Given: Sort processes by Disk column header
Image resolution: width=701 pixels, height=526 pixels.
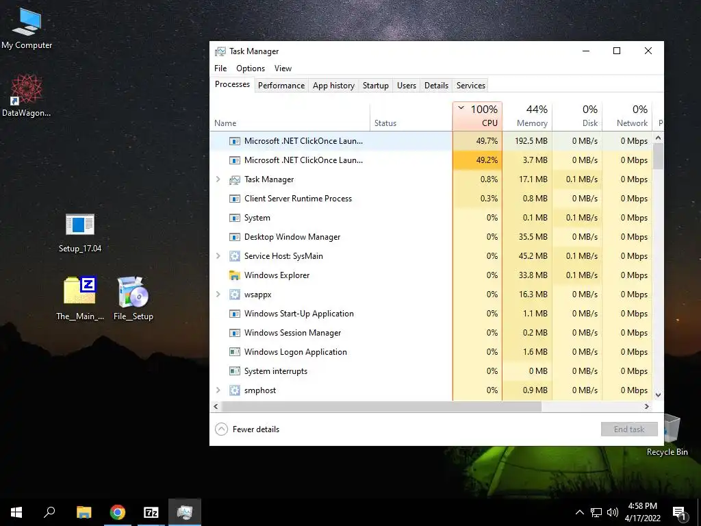Looking at the screenshot, I should point(578,116).
